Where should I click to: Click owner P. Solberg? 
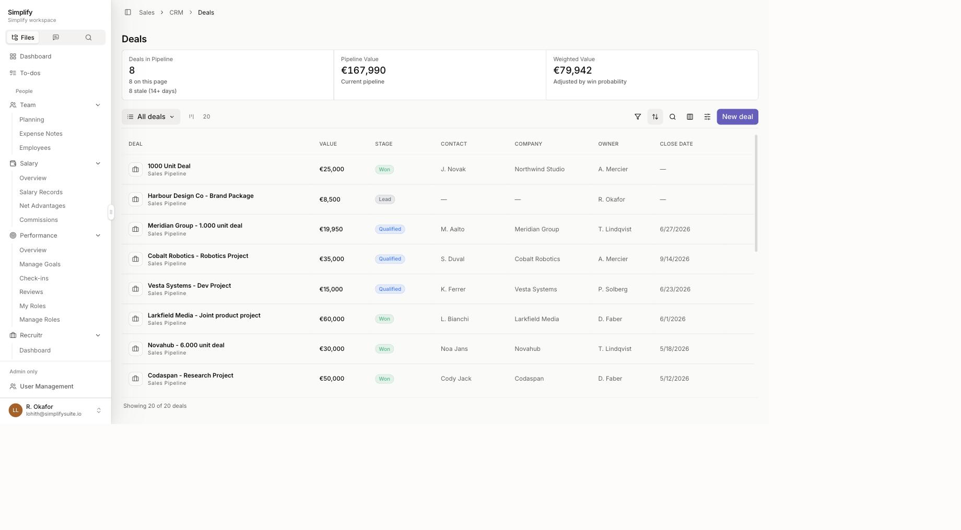[x=613, y=289]
